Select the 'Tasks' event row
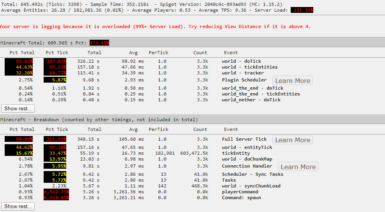Viewport: 385px width, 212px height. (x=229, y=180)
